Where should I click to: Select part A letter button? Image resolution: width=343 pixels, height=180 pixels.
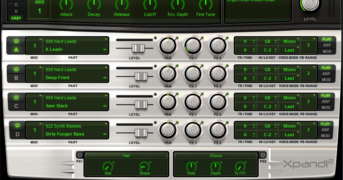click(x=16, y=50)
